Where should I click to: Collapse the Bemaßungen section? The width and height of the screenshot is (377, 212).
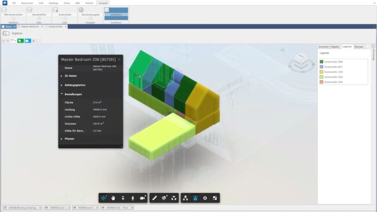coord(61,94)
